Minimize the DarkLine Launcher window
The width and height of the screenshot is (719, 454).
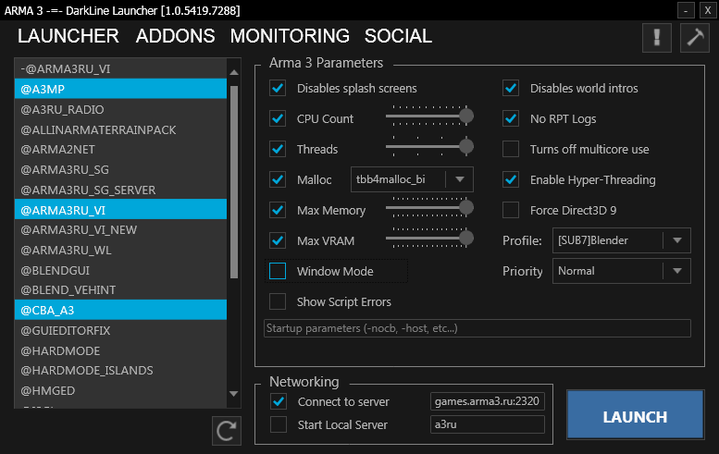[x=686, y=10]
